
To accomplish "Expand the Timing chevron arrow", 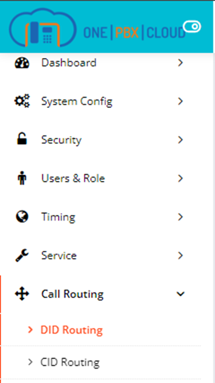I will coord(180,216).
